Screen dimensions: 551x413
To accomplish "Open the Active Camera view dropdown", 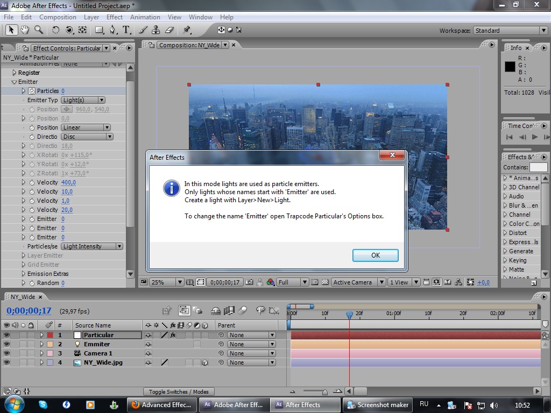I will tap(358, 282).
